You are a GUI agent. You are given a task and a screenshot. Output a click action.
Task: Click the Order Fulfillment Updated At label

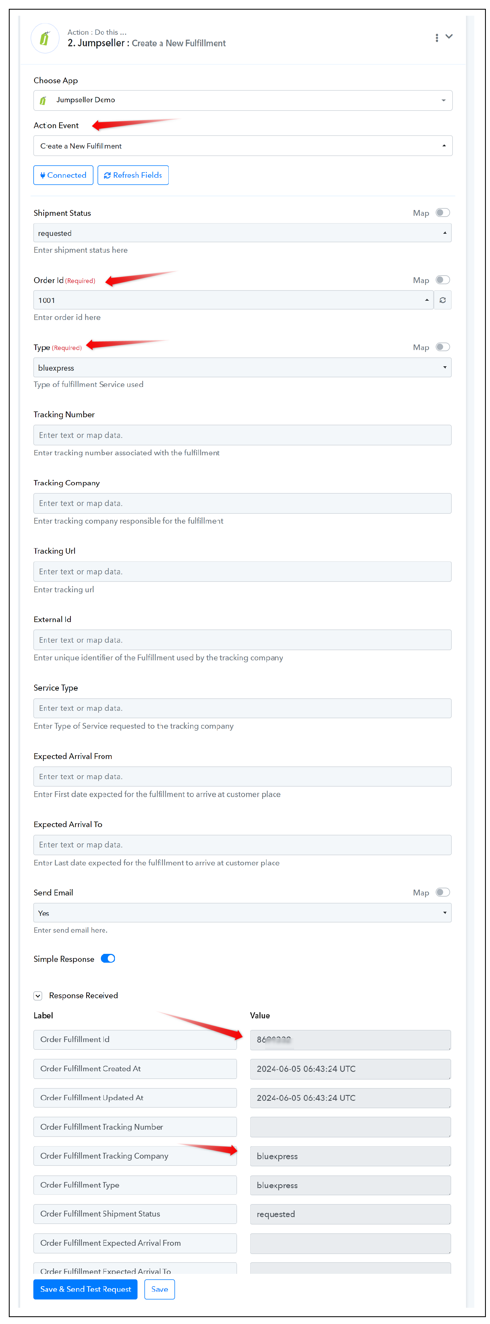point(135,1098)
